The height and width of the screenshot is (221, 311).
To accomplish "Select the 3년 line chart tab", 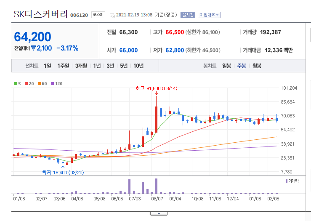I will click(x=110, y=66).
